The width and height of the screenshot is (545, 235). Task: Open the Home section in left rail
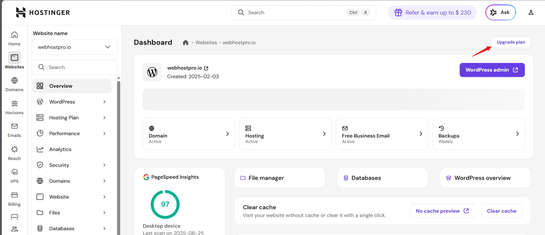point(14,38)
